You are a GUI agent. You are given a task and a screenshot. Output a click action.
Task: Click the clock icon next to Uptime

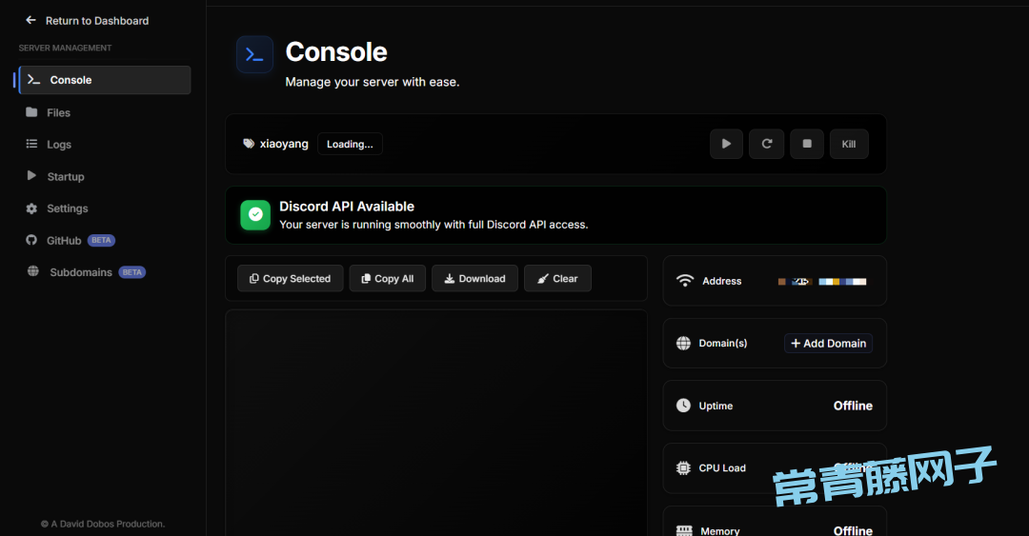[x=683, y=406]
